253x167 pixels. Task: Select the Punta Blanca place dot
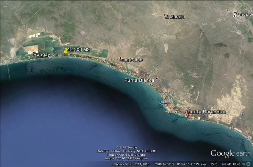click(x=157, y=78)
